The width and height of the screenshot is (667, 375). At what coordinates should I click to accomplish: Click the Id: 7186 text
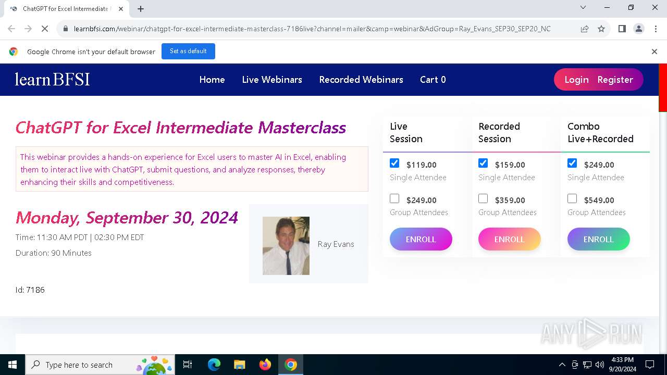(30, 290)
